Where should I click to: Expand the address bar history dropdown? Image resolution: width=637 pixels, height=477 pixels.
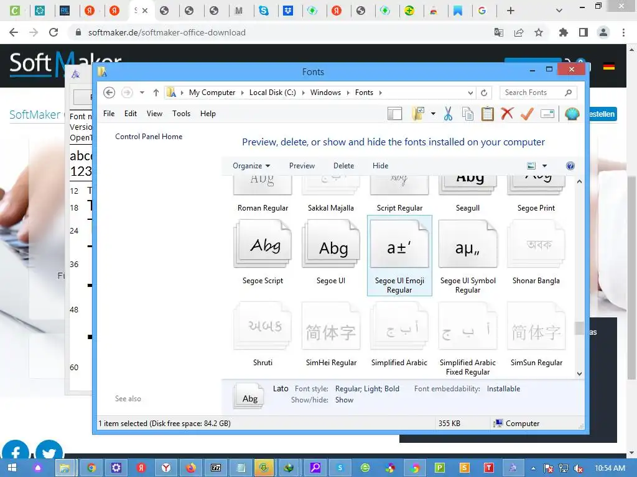470,93
